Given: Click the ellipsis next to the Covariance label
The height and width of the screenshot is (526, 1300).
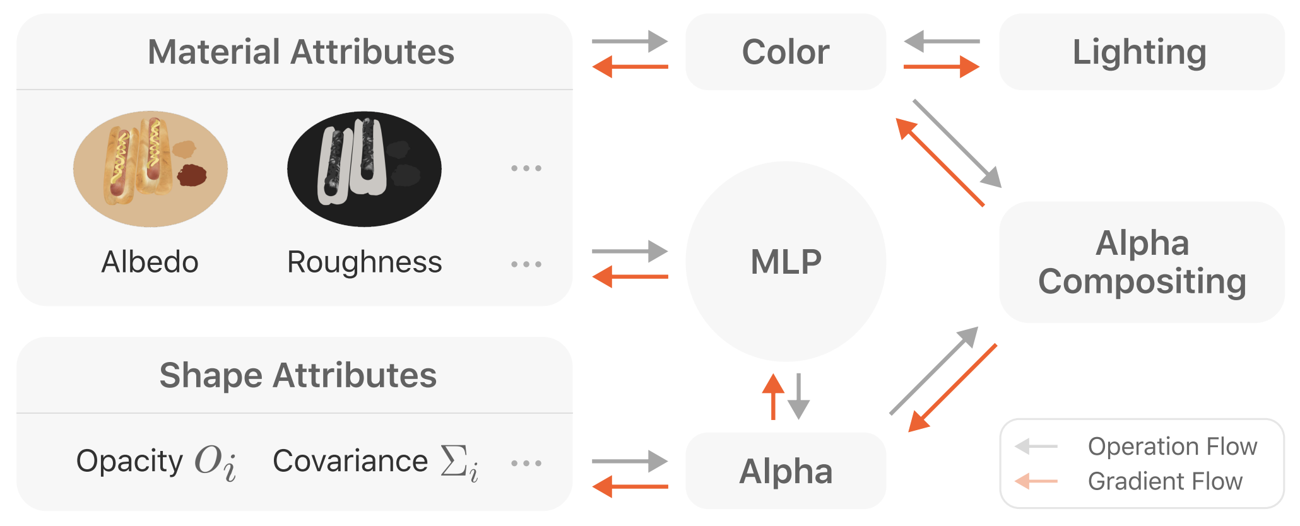Looking at the screenshot, I should click(526, 464).
